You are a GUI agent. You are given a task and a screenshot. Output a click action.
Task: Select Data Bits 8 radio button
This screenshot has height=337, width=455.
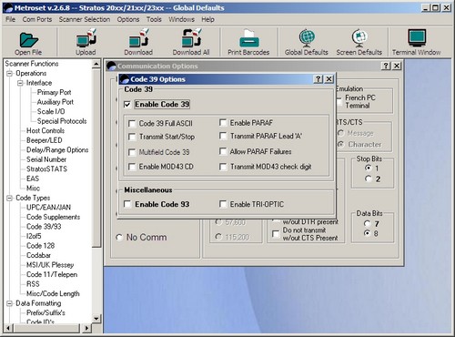[367, 233]
